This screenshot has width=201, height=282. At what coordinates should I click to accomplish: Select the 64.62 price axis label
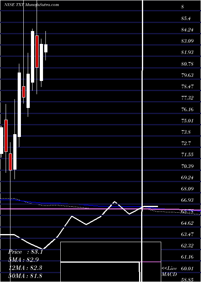click(x=187, y=223)
